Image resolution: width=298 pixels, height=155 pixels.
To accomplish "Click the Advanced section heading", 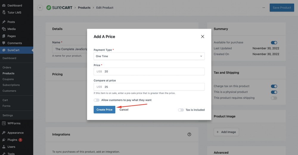I will tap(221, 153).
